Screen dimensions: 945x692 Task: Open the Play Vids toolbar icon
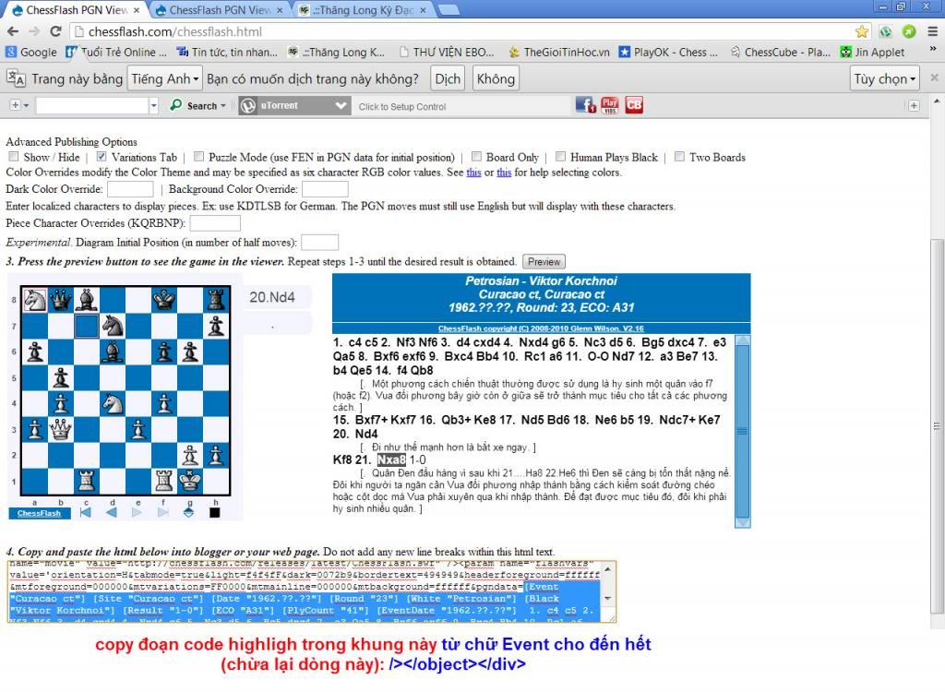(x=610, y=105)
